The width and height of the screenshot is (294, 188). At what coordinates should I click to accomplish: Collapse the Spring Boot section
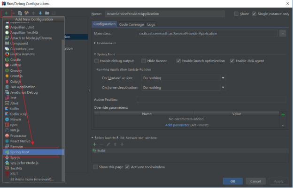pyautogui.click(x=95, y=54)
